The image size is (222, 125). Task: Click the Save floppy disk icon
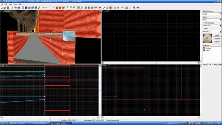8,8
